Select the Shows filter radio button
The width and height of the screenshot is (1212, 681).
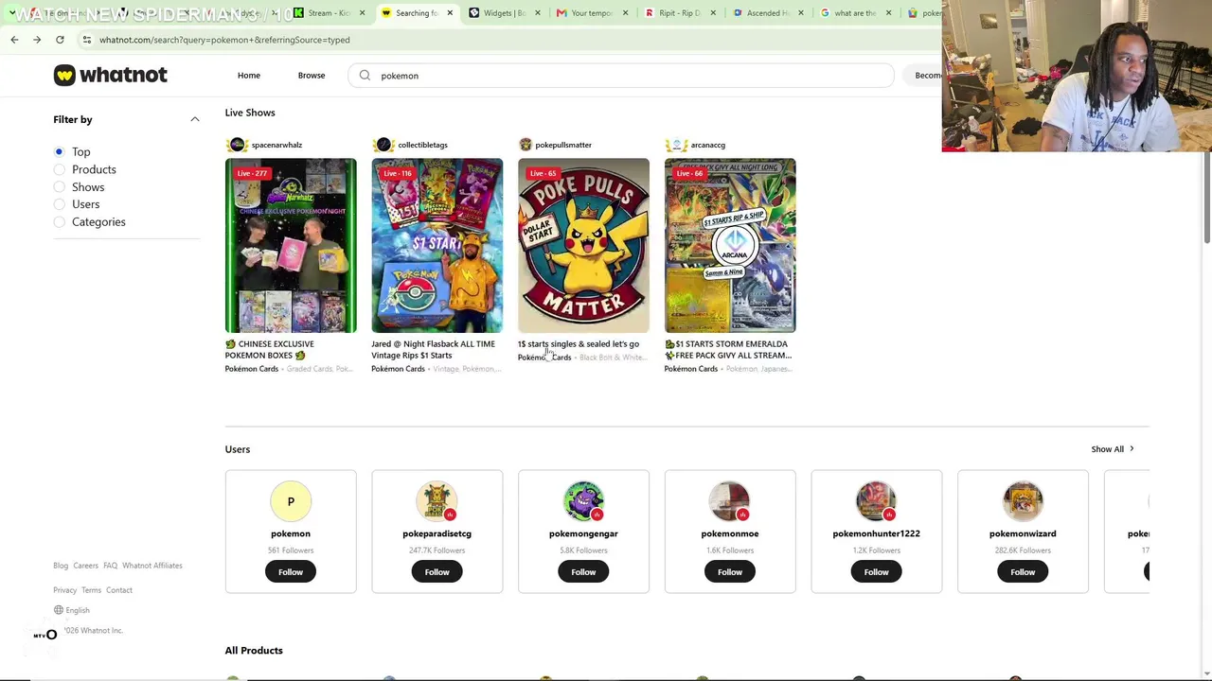pos(59,187)
